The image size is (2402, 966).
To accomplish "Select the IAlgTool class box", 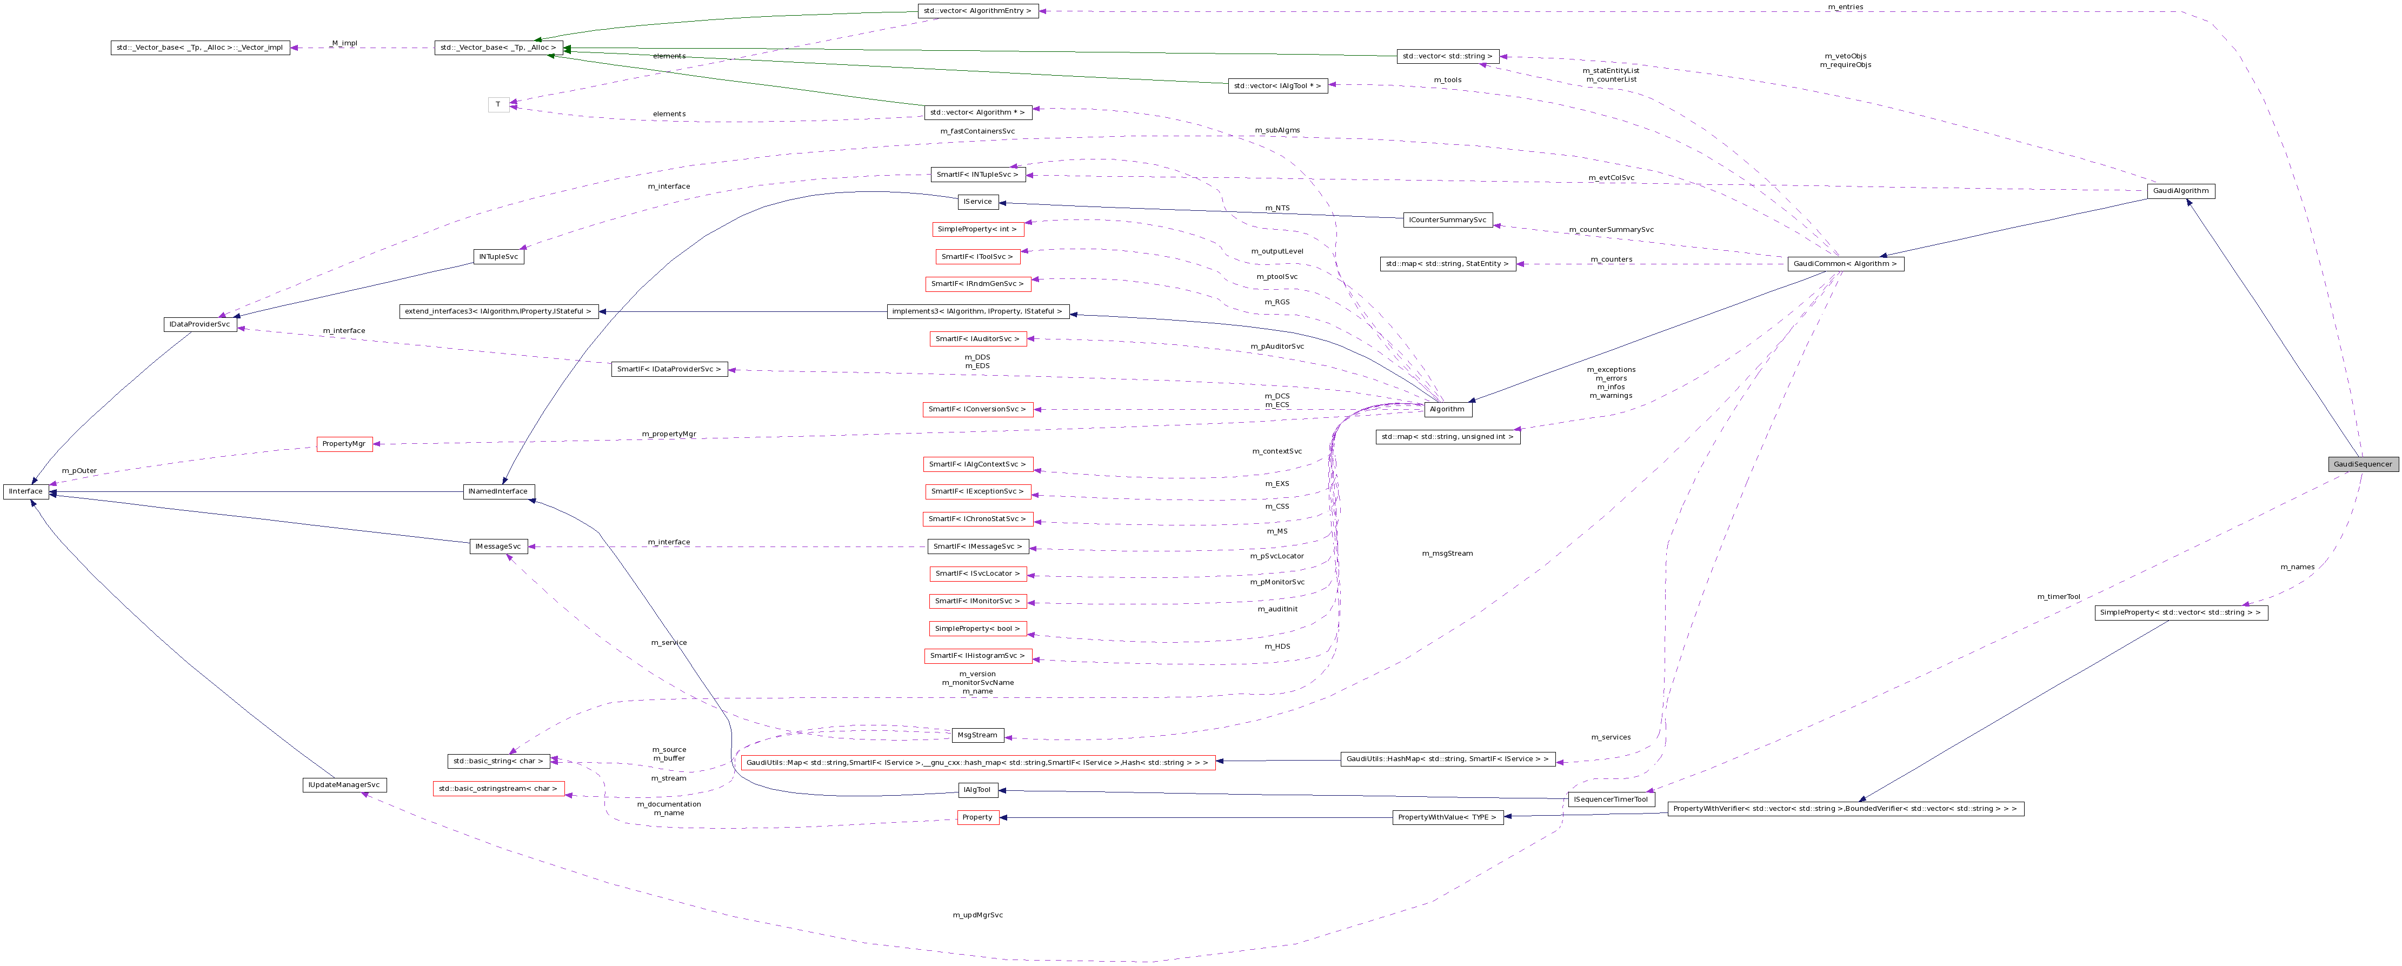I will 977,791.
